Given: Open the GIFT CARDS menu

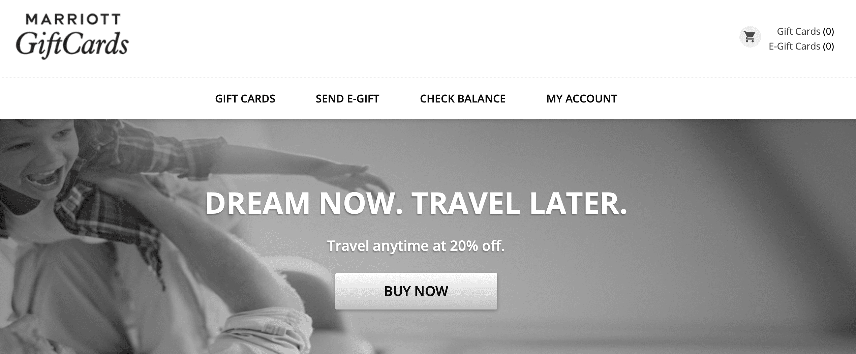Looking at the screenshot, I should pos(245,99).
